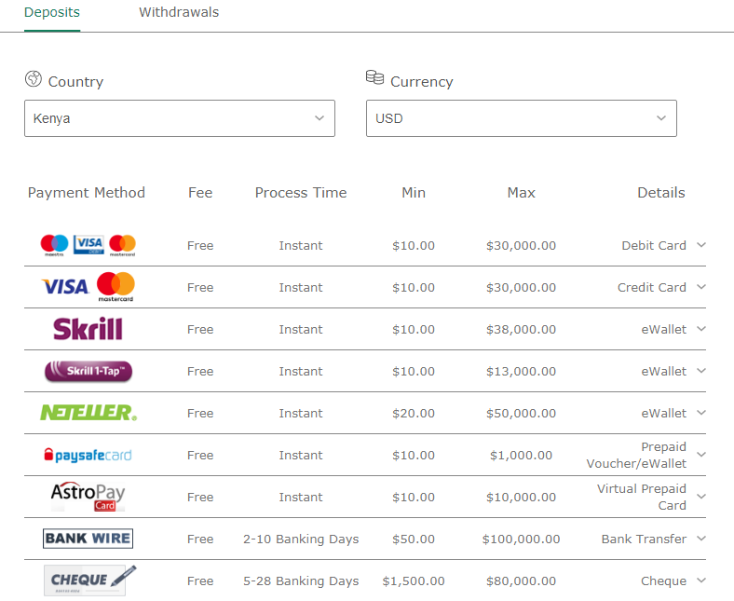Image resolution: width=734 pixels, height=601 pixels.
Task: Click the AstroPay Card logo
Action: pos(88,497)
